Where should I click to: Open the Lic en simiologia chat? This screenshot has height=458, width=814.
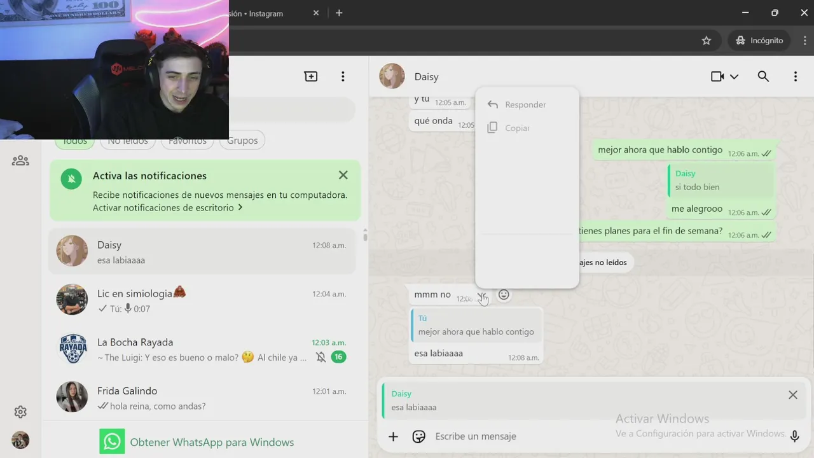(202, 300)
